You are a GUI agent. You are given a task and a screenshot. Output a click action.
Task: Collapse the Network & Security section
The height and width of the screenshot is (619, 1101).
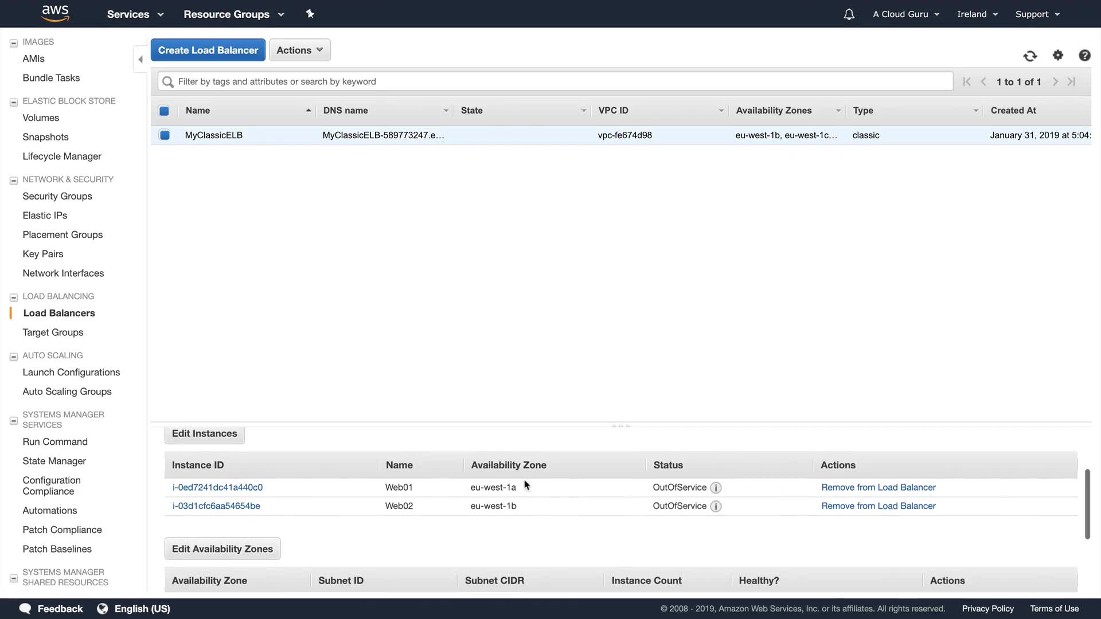(x=14, y=180)
